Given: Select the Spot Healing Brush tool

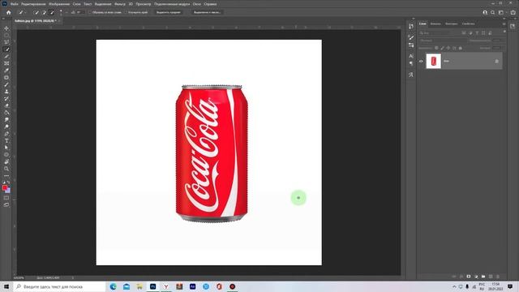Looking at the screenshot, I should pos(6,78).
